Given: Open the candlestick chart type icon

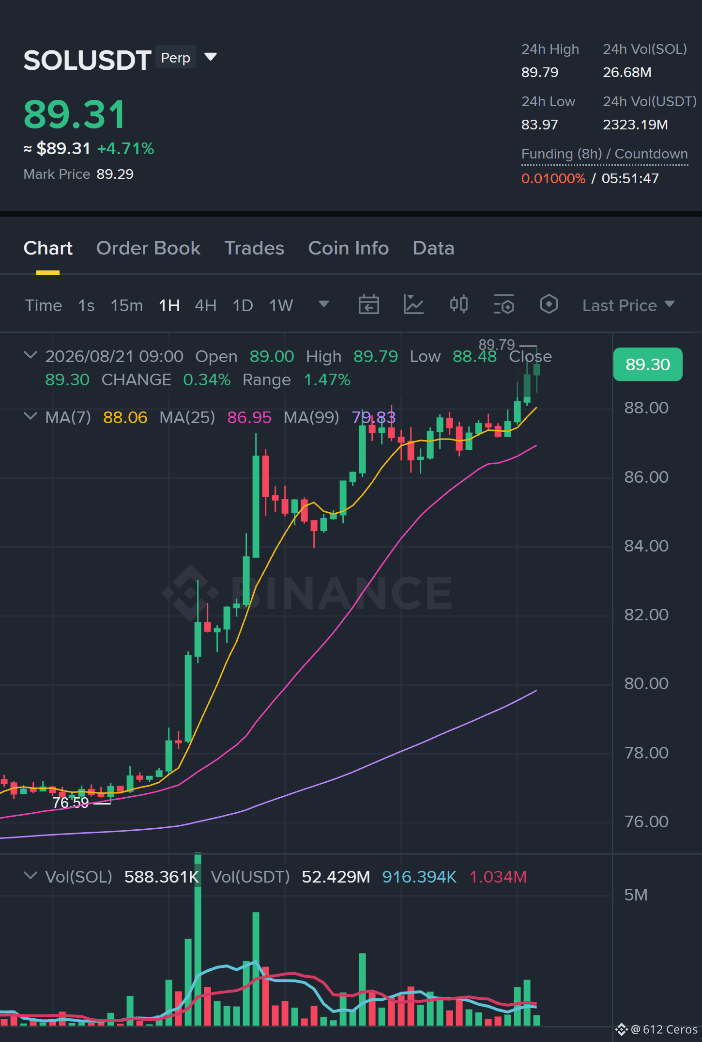Looking at the screenshot, I should pyautogui.click(x=458, y=304).
